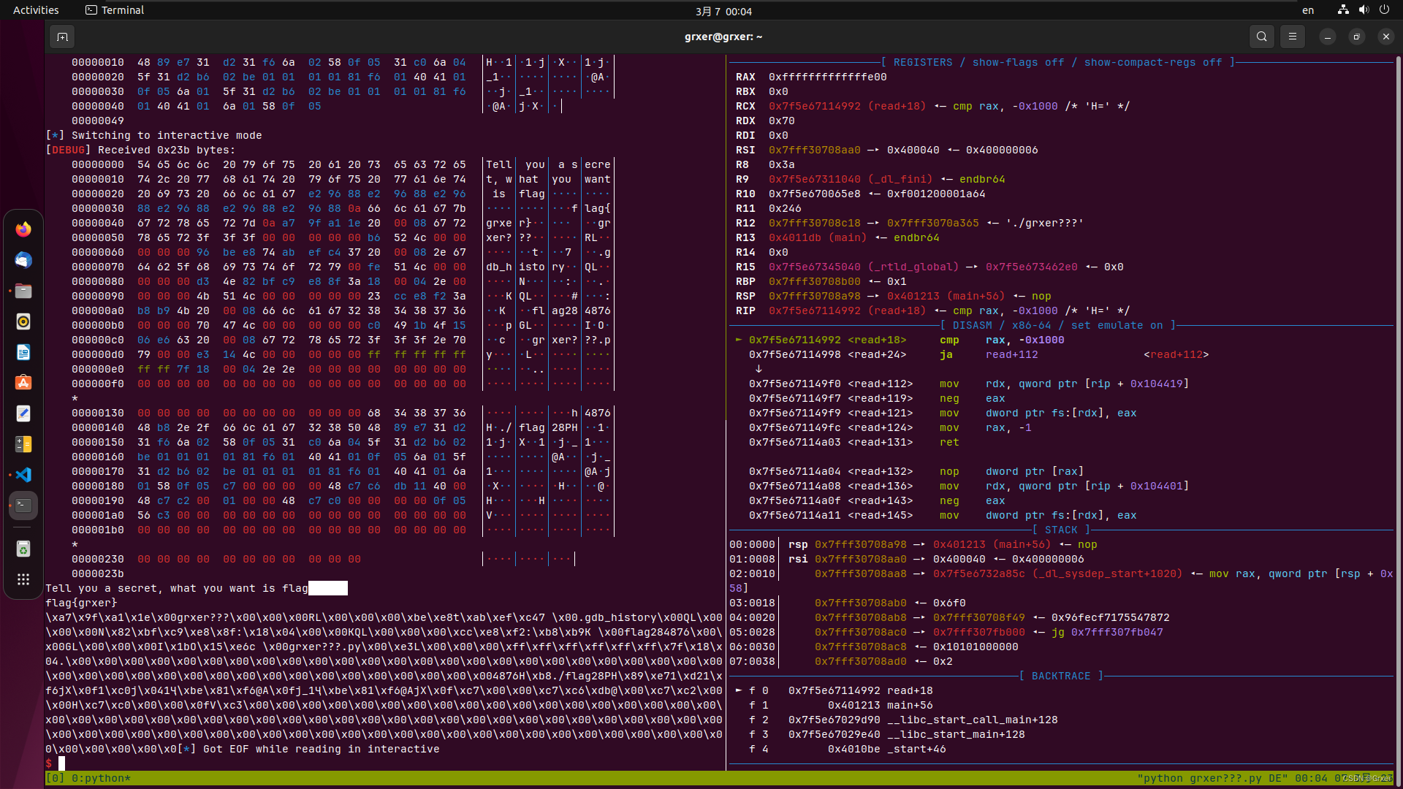Open the Trash icon in dock
The width and height of the screenshot is (1403, 789).
[x=23, y=549]
